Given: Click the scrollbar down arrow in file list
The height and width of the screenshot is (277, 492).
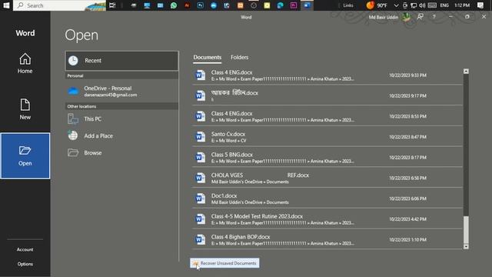Looking at the screenshot, I should coord(466,246).
